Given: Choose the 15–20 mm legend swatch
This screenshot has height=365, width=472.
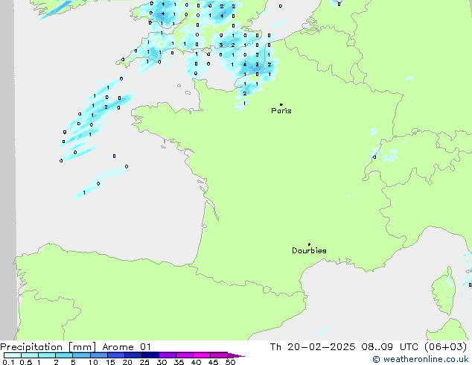Looking at the screenshot, I should (x=115, y=355).
